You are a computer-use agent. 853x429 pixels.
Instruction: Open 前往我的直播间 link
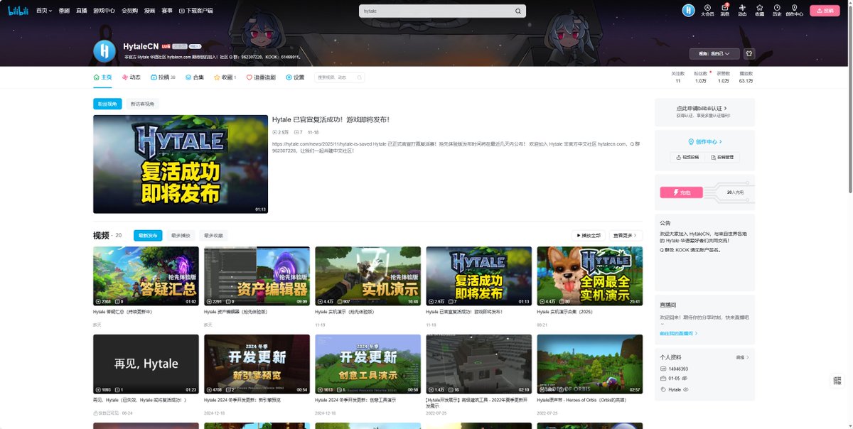(x=679, y=333)
